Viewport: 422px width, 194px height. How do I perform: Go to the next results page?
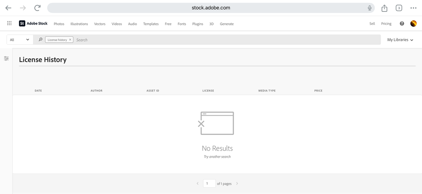[237, 183]
